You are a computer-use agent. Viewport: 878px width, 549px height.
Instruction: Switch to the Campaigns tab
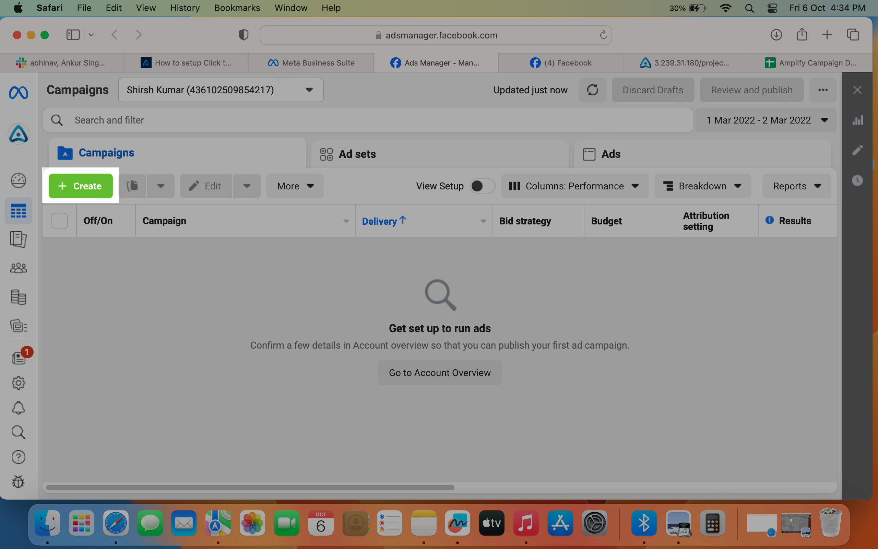coord(177,153)
